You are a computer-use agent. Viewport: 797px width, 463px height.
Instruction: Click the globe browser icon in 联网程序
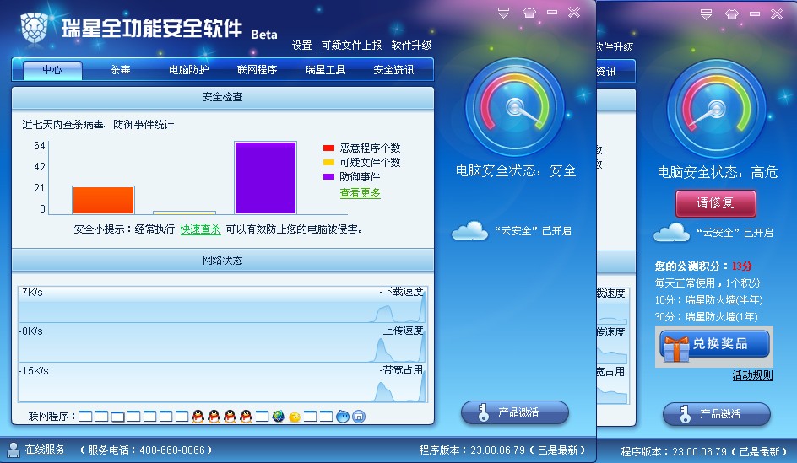[278, 417]
